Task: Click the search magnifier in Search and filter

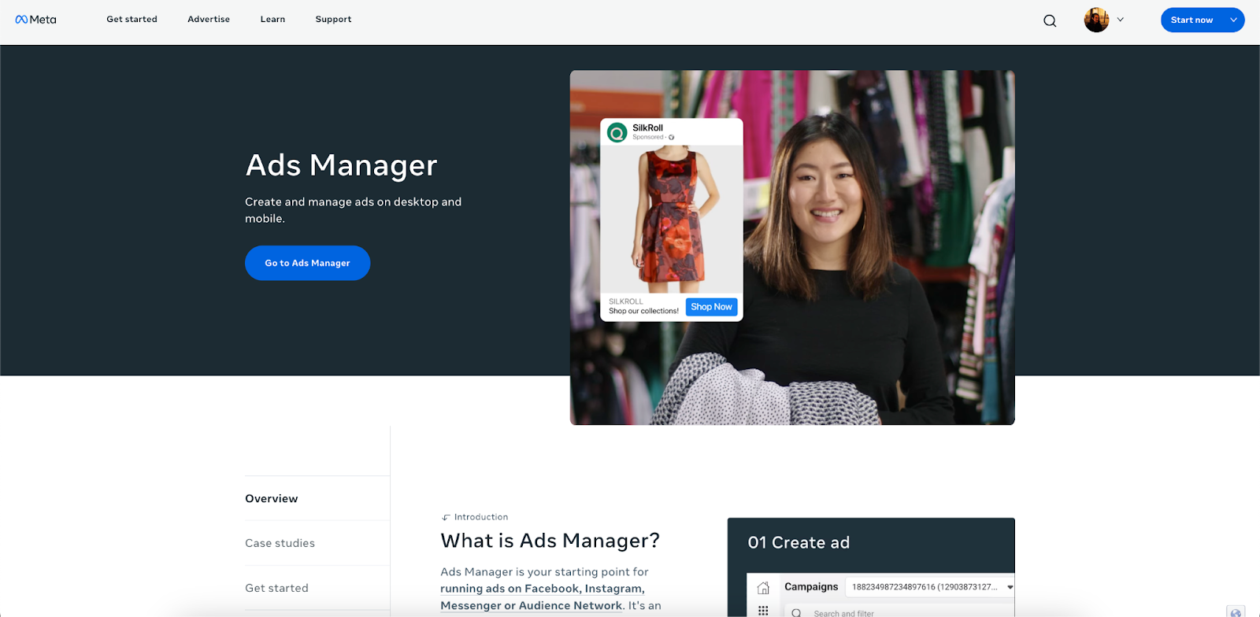Action: coord(796,613)
